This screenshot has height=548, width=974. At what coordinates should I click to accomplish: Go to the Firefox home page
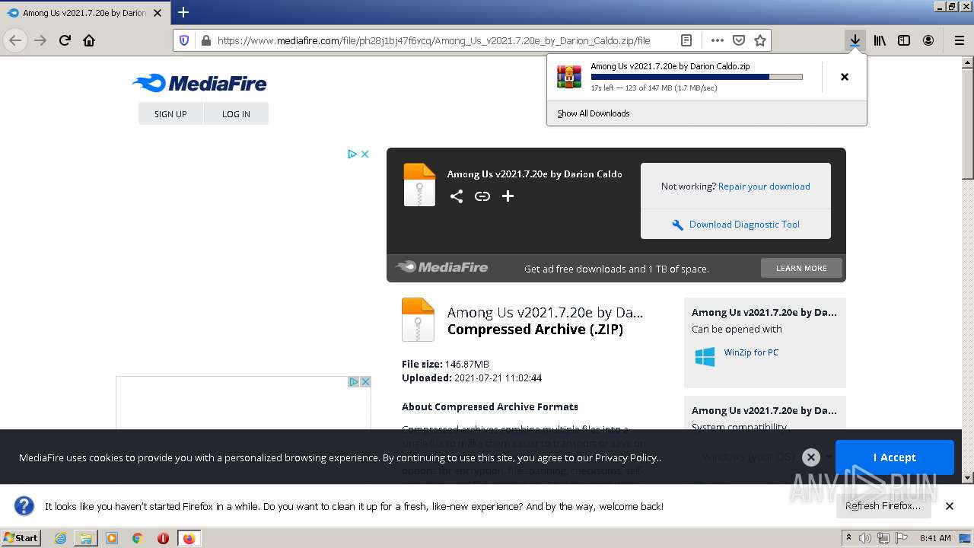pyautogui.click(x=89, y=40)
